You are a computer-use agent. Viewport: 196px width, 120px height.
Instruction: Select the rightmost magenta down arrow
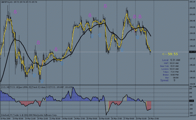[x=140, y=17]
